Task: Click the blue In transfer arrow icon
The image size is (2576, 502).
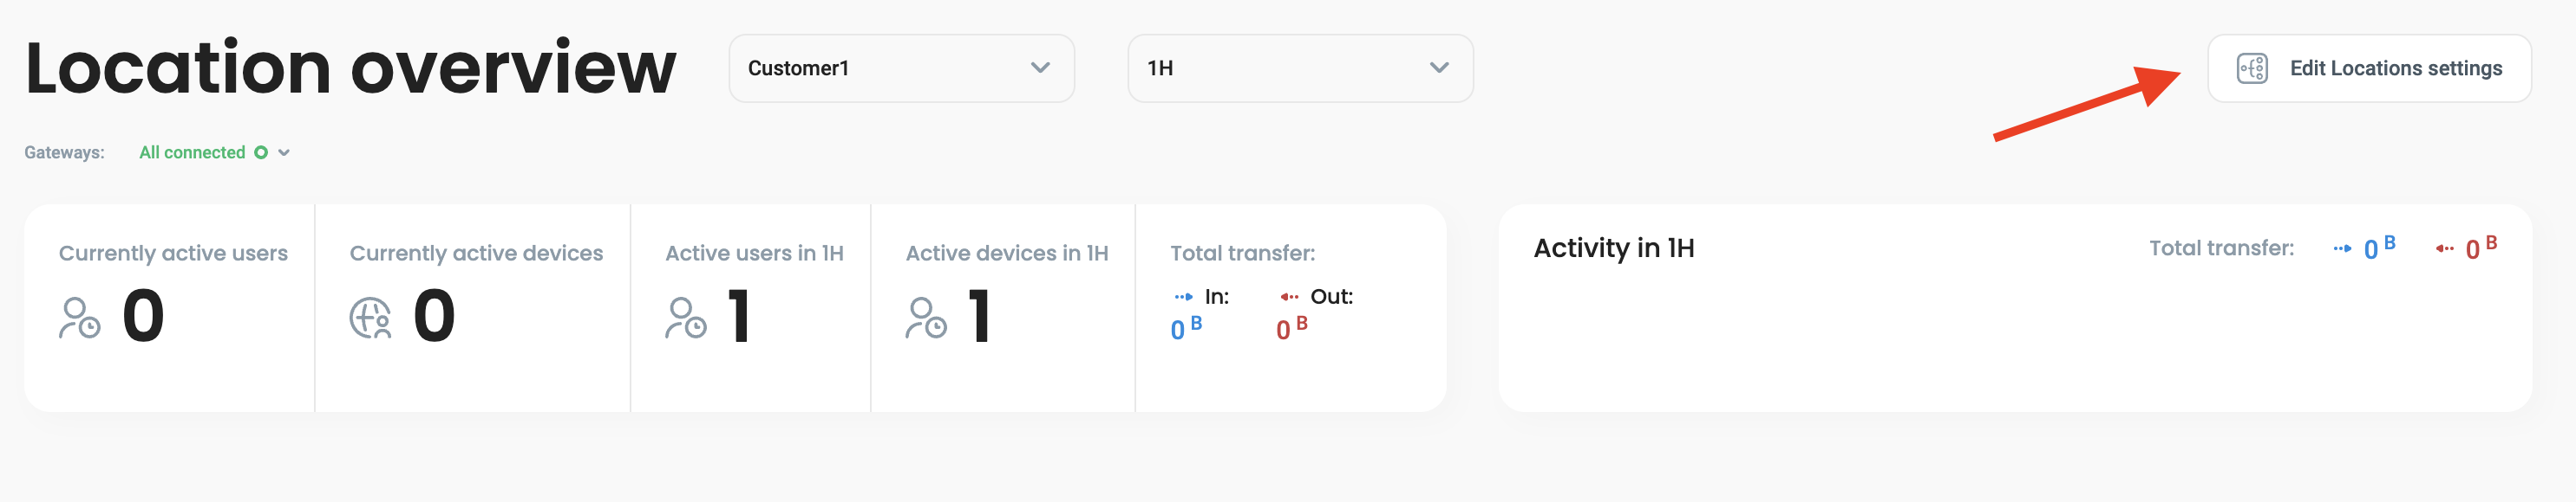Action: 1183,296
